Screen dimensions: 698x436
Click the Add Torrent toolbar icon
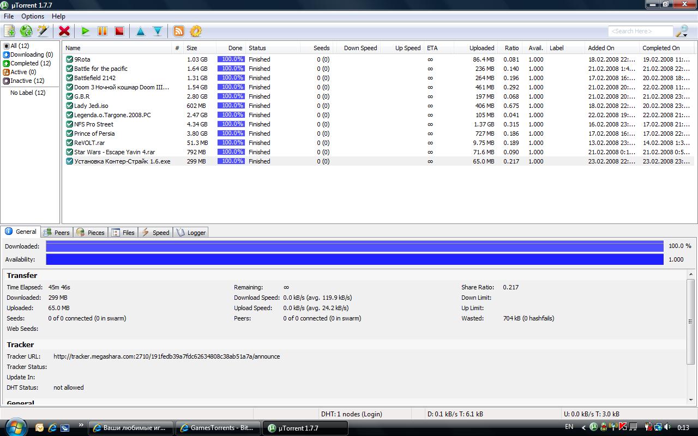(9, 31)
